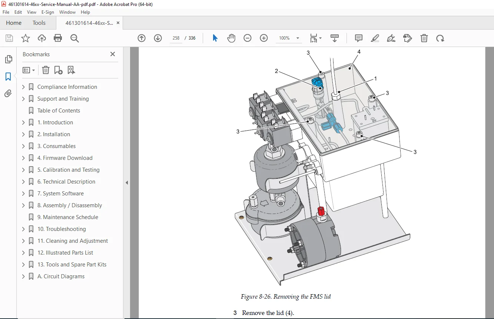Close the 461301614-46xx document tab
This screenshot has width=494, height=319.
pos(118,23)
